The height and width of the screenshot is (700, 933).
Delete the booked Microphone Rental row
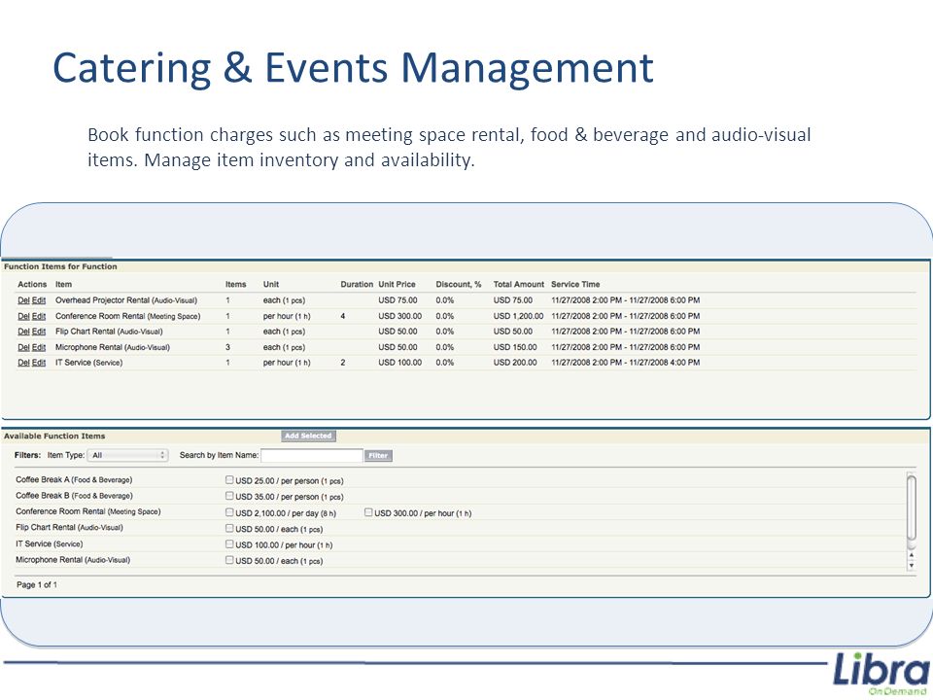pos(23,347)
